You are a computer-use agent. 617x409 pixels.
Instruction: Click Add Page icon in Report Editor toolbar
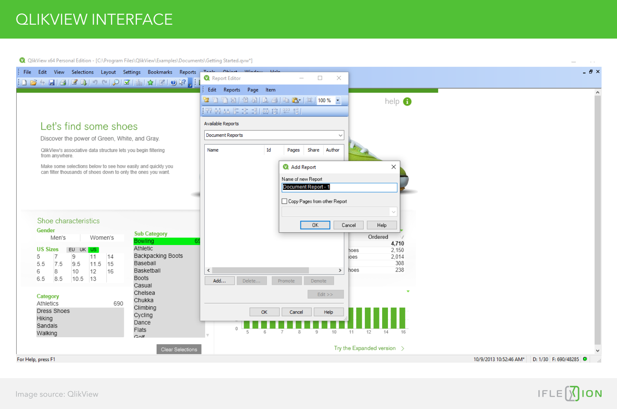[216, 100]
